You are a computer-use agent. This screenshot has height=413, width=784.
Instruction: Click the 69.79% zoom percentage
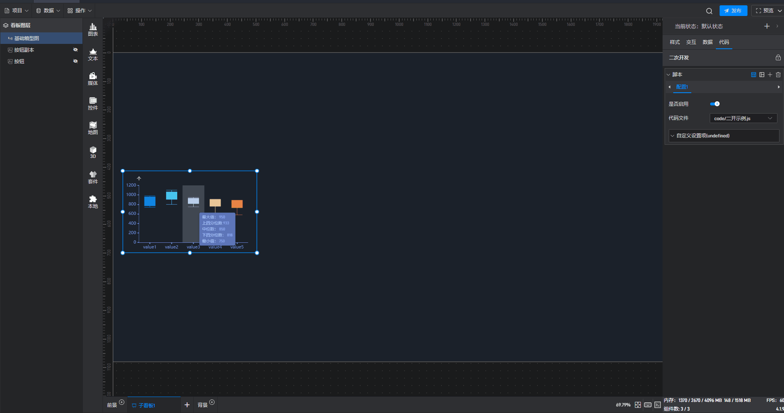point(623,405)
